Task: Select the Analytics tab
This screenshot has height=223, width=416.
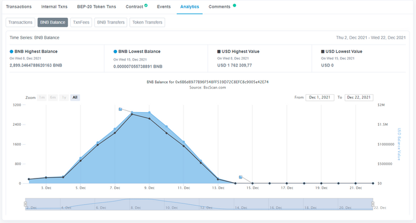Action: [x=190, y=7]
